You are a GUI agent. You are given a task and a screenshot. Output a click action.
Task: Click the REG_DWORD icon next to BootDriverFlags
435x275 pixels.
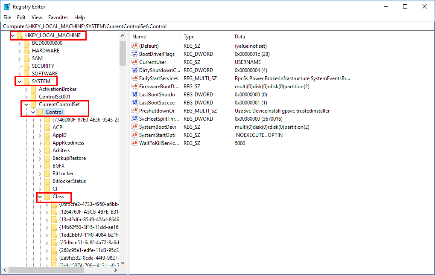pyautogui.click(x=134, y=54)
